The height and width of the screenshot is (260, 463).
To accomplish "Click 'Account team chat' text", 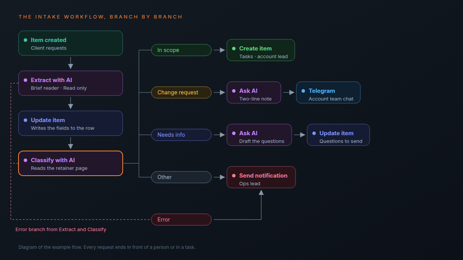I will pyautogui.click(x=331, y=99).
